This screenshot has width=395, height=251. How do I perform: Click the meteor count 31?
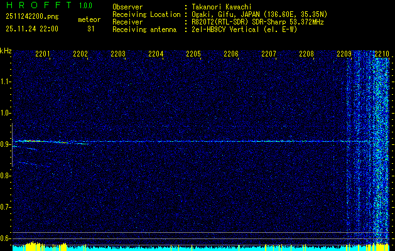(91, 29)
